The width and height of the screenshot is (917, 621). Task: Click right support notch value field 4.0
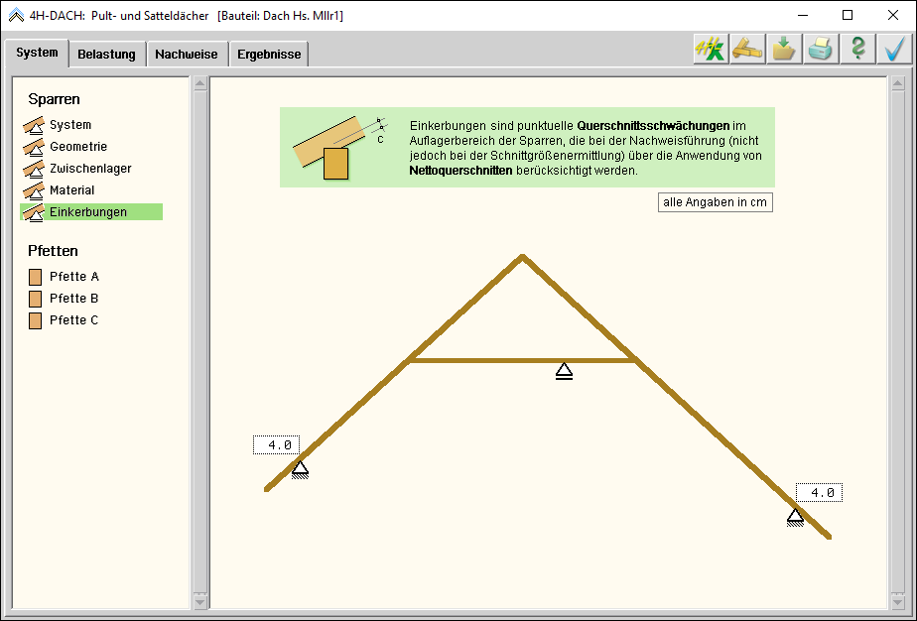(820, 493)
